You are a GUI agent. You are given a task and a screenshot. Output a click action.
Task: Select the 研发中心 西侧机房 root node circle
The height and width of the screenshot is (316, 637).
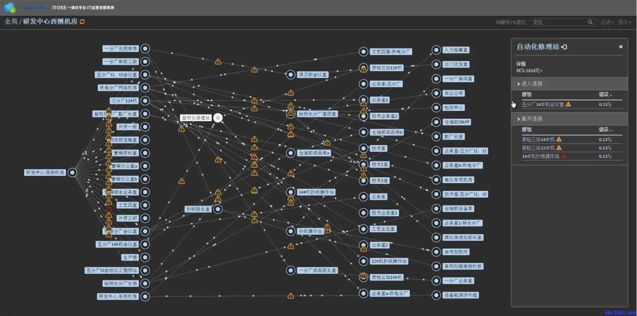click(72, 173)
